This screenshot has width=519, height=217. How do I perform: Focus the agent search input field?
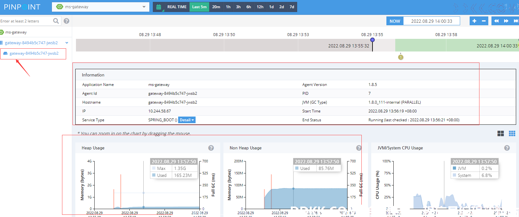25,21
